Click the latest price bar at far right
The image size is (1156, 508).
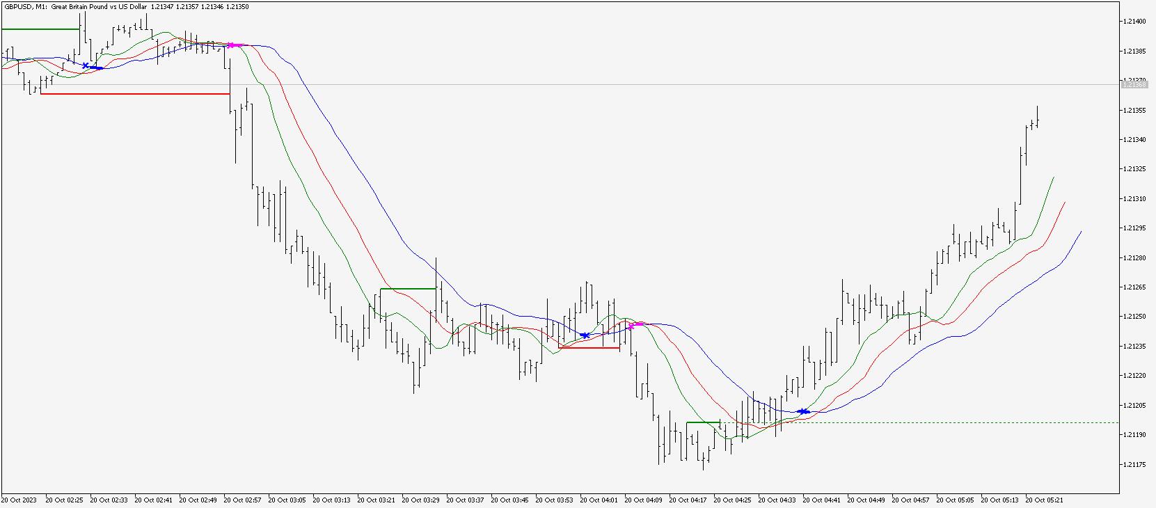tap(1038, 117)
